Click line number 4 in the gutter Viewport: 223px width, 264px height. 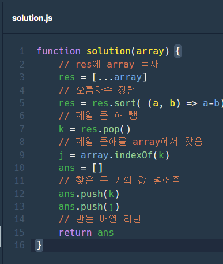click(x=22, y=90)
